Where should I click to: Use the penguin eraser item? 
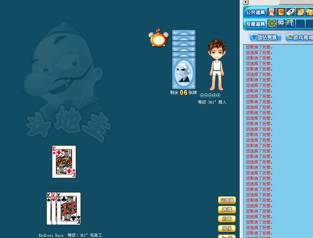pyautogui.click(x=290, y=12)
